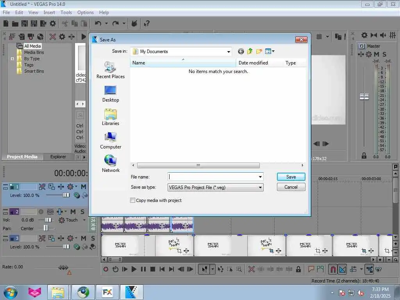The width and height of the screenshot is (400, 300).
Task: Solo audio track 2
Action: tap(82, 212)
